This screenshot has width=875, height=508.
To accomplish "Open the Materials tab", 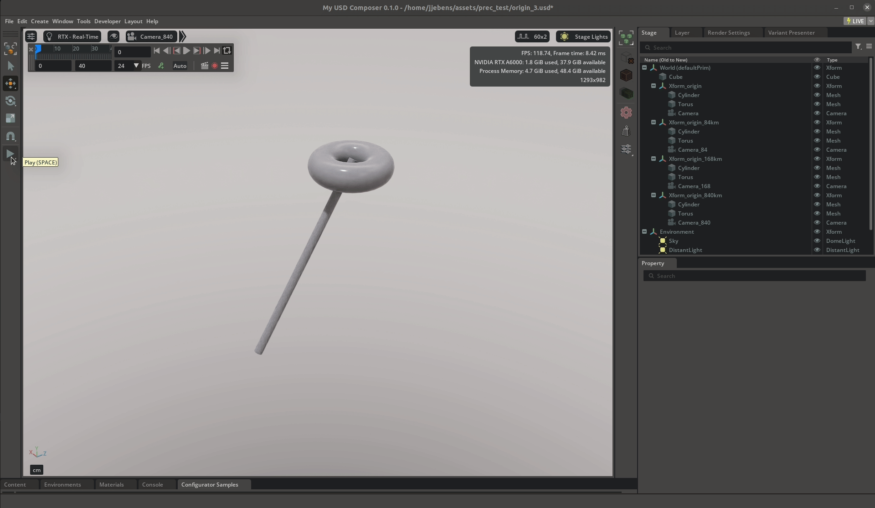I will (111, 484).
